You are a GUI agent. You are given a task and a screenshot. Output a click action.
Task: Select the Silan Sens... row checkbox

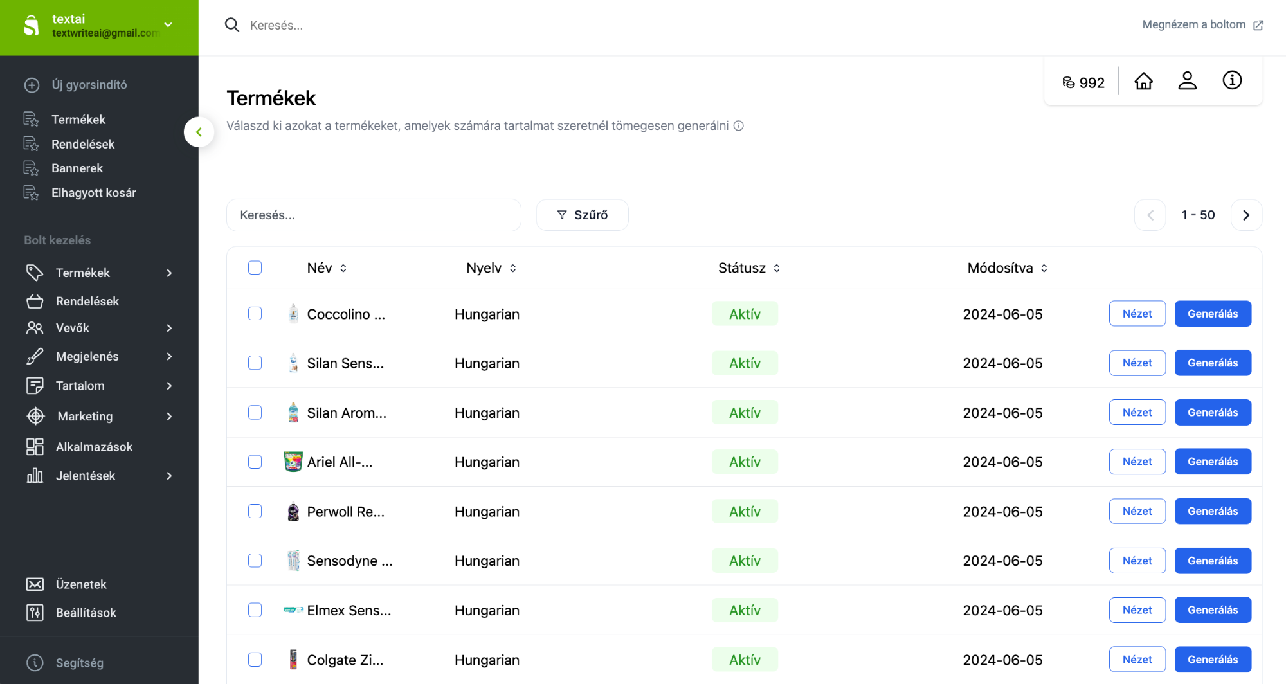255,363
